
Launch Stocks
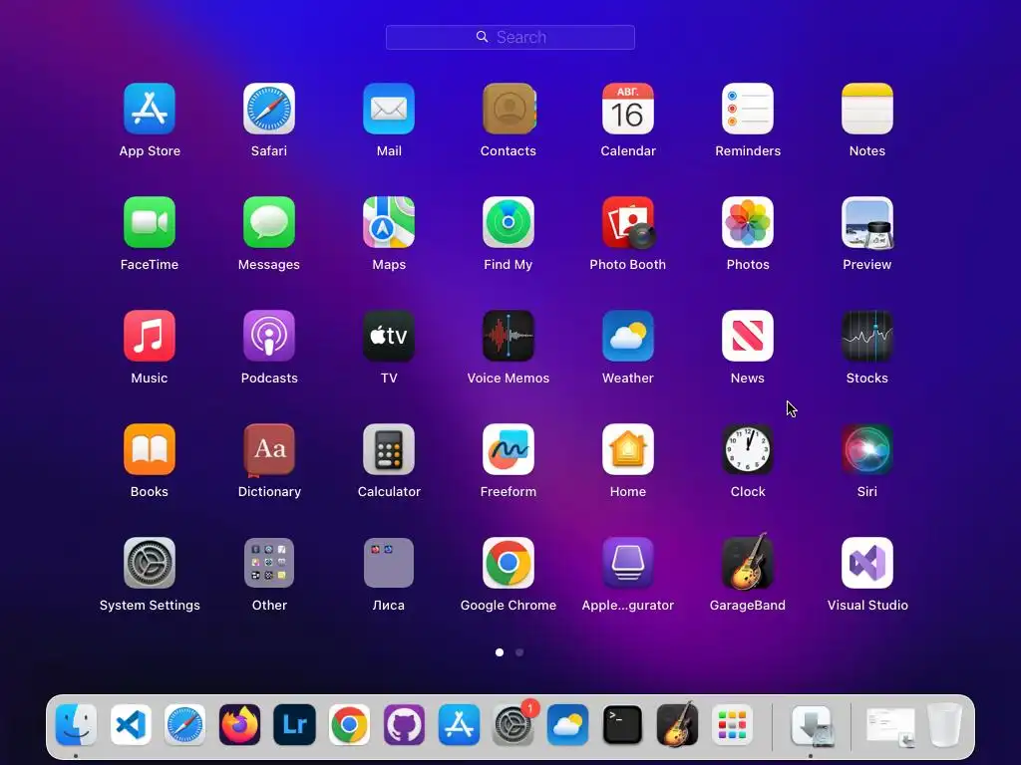tap(867, 336)
